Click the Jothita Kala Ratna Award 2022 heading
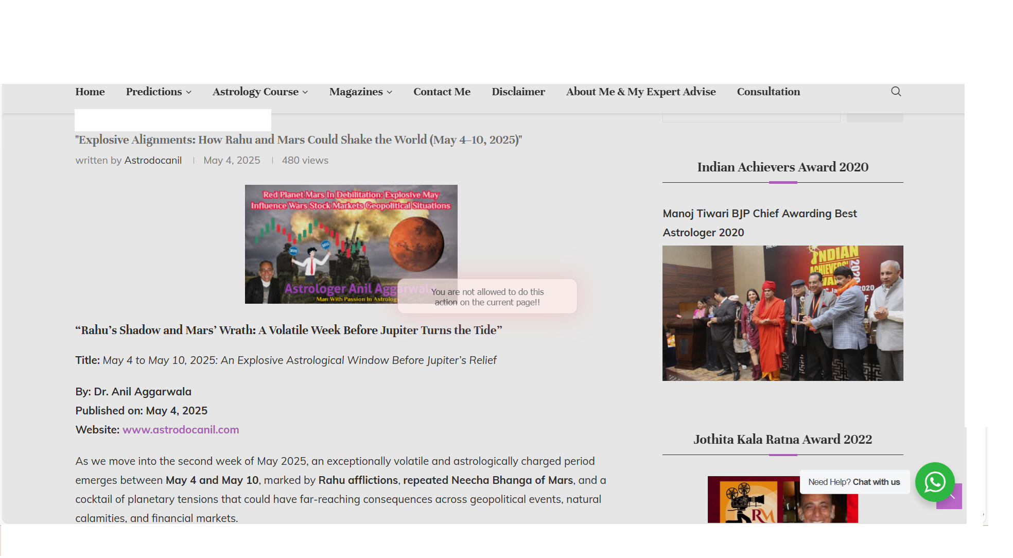This screenshot has height=558, width=1013. [x=782, y=440]
